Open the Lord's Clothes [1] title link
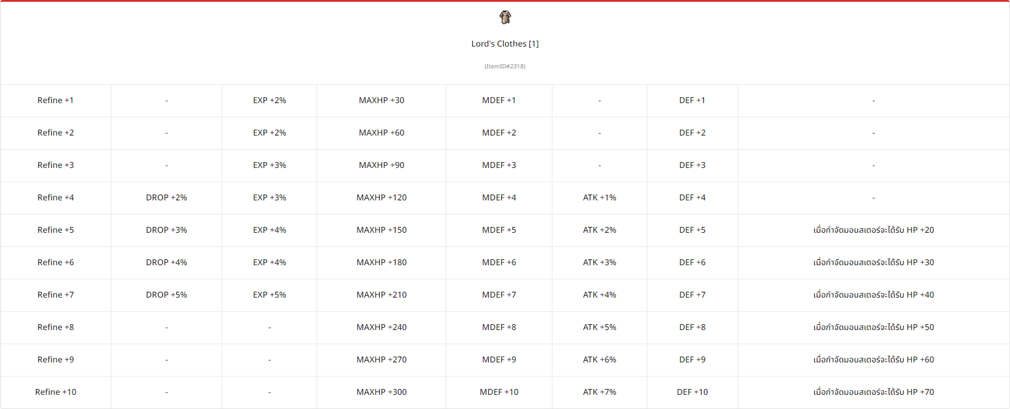Screen dimensions: 1010x409 tap(505, 44)
